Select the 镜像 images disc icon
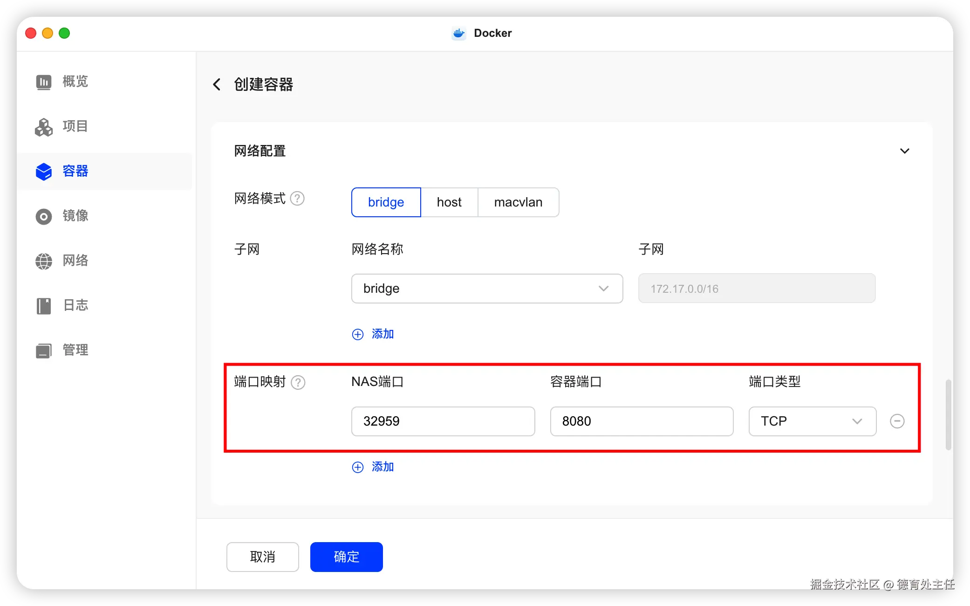Image resolution: width=970 pixels, height=606 pixels. [44, 216]
